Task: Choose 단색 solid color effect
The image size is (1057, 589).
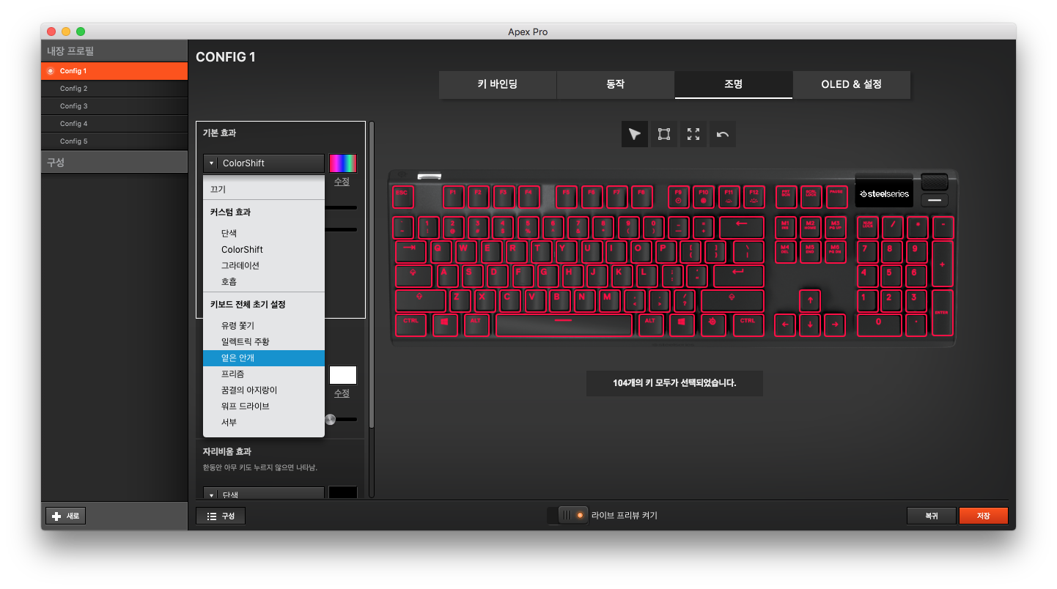Action: [x=264, y=234]
